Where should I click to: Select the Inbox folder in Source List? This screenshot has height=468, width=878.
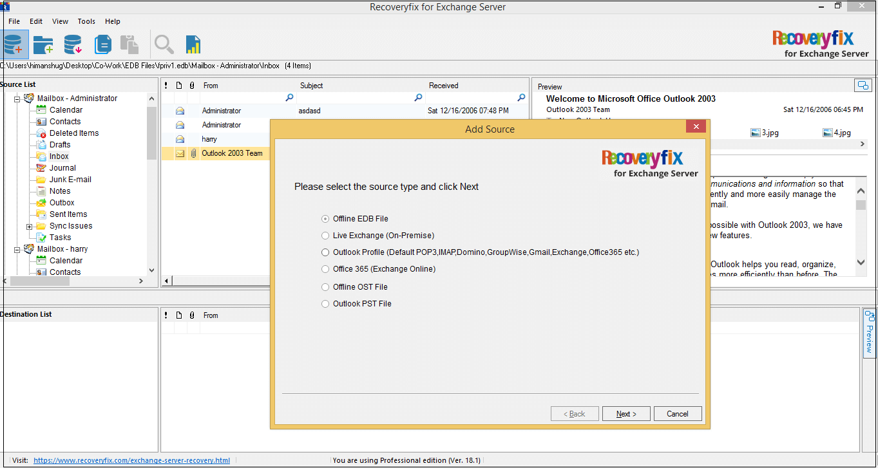pos(59,156)
